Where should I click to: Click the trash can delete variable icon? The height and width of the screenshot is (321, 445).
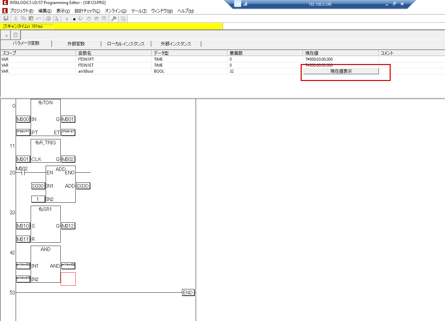click(16, 35)
